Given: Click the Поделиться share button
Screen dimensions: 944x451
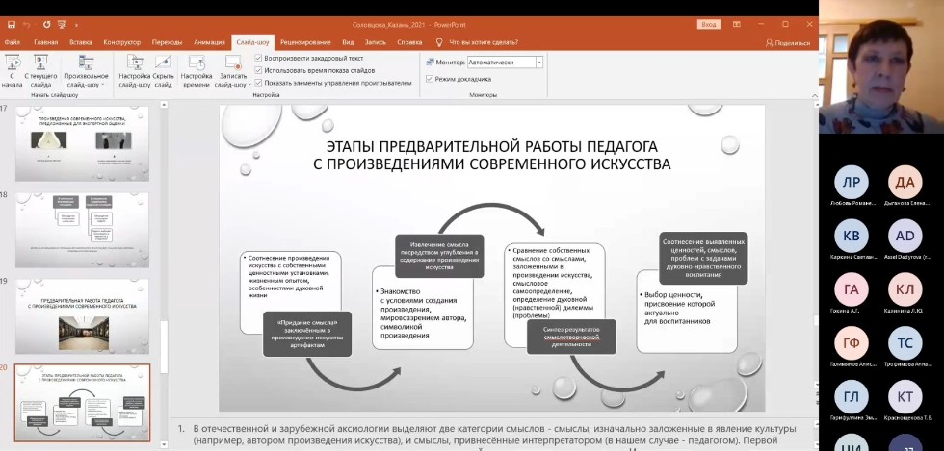Looking at the screenshot, I should click(787, 42).
